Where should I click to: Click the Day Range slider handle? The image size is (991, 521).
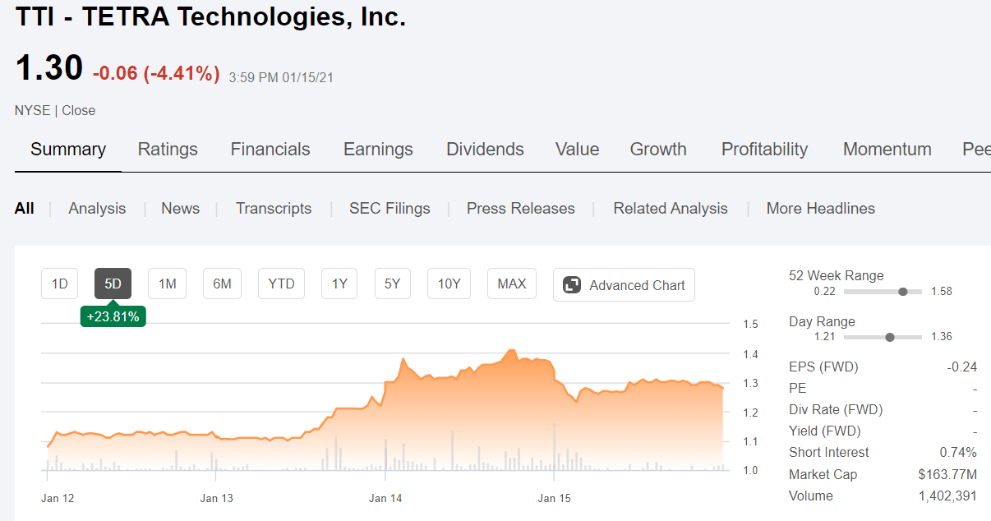coord(889,337)
